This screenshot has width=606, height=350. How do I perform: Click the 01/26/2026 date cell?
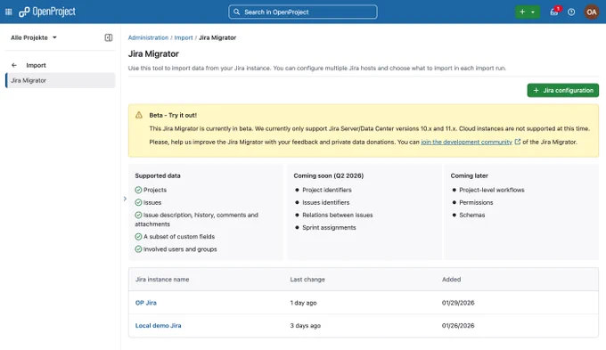pyautogui.click(x=458, y=326)
